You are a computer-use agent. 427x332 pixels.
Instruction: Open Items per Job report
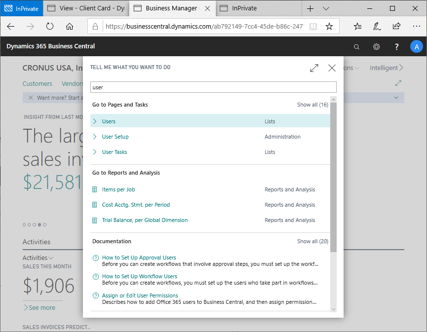(x=118, y=189)
